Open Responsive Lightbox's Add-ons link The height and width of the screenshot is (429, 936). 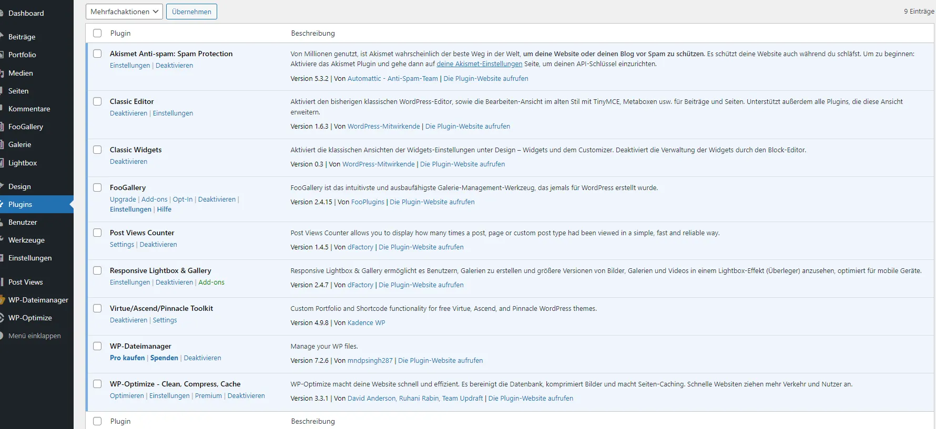211,282
